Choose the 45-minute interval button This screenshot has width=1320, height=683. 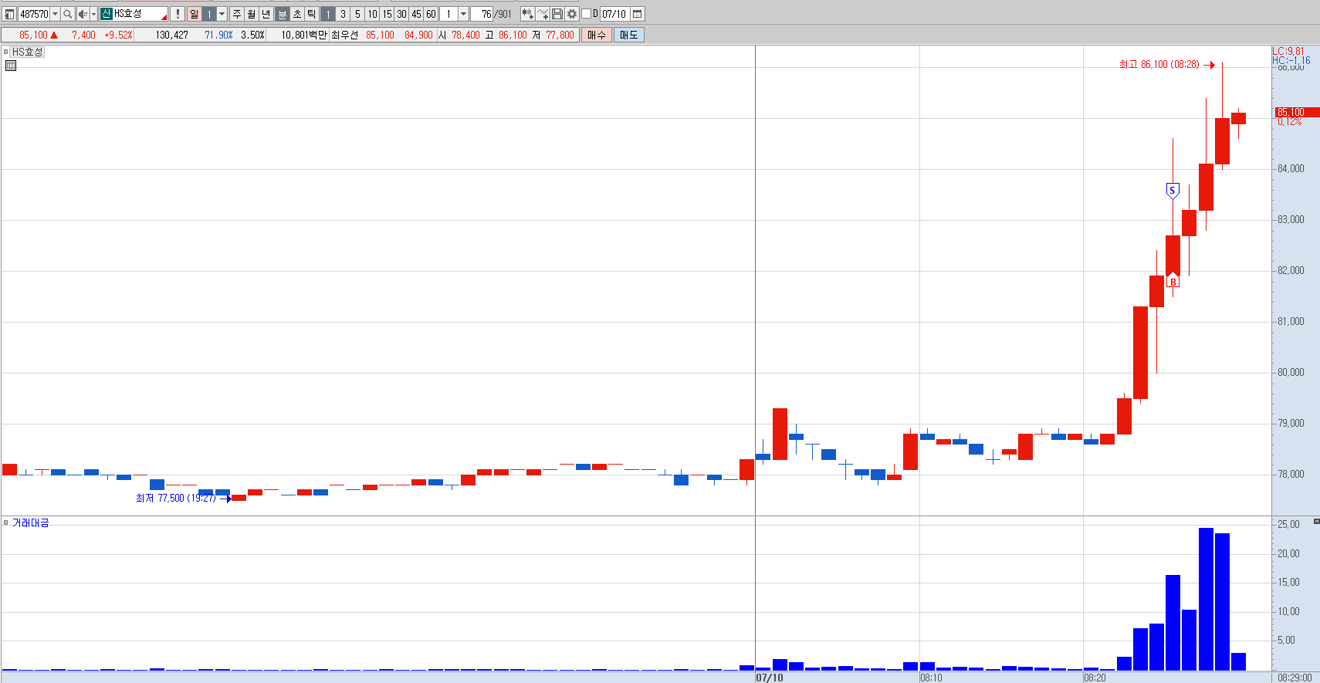point(416,14)
